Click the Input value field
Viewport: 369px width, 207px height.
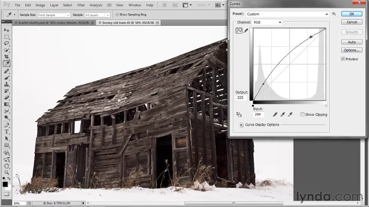[259, 114]
